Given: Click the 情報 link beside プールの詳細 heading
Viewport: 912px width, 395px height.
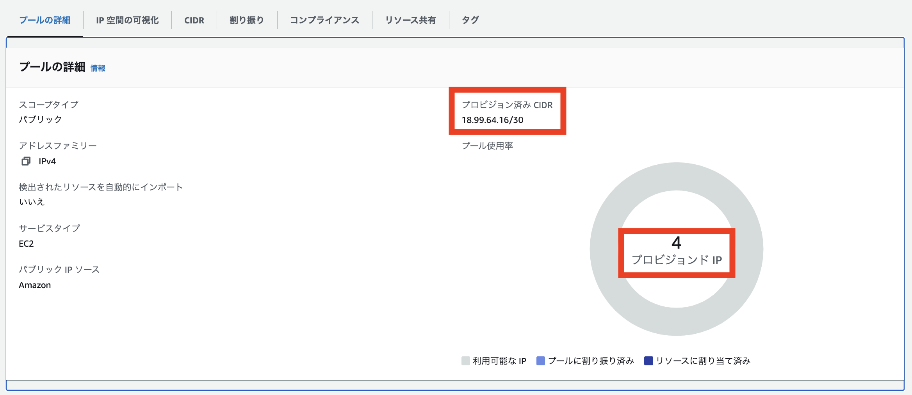Looking at the screenshot, I should pyautogui.click(x=98, y=68).
